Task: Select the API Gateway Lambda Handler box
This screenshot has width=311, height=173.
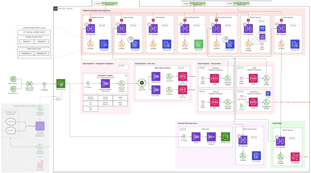Action: [34, 32]
